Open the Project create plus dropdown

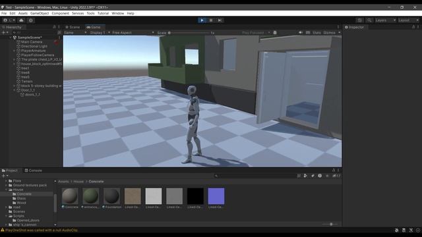(x=5, y=176)
